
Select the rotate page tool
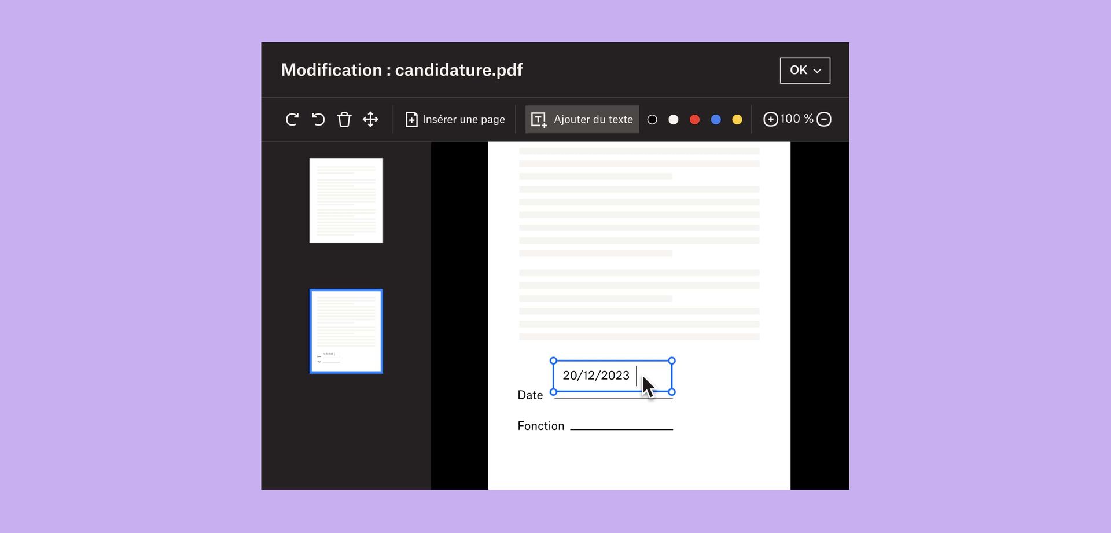[292, 119]
